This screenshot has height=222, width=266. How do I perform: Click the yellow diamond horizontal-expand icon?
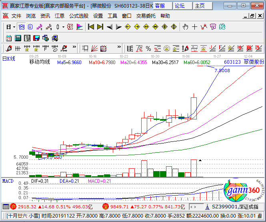tap(146, 27)
